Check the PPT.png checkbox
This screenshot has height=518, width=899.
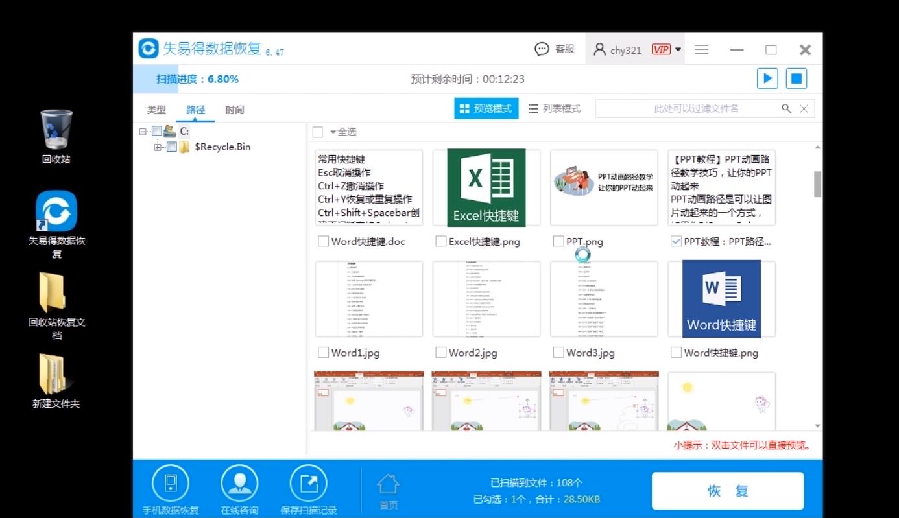(x=558, y=242)
